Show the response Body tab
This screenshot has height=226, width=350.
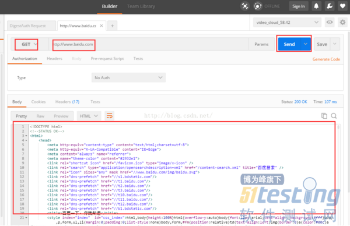point(17,102)
